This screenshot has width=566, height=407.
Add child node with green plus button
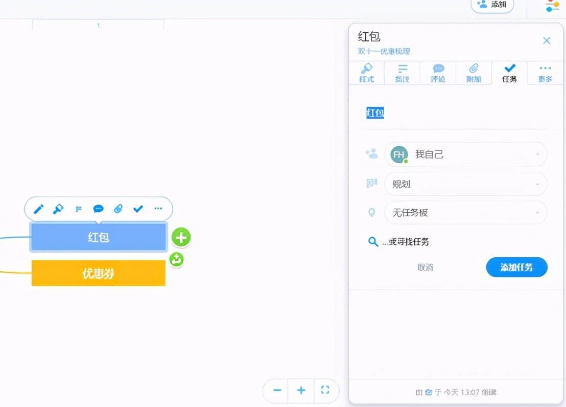pyautogui.click(x=181, y=237)
